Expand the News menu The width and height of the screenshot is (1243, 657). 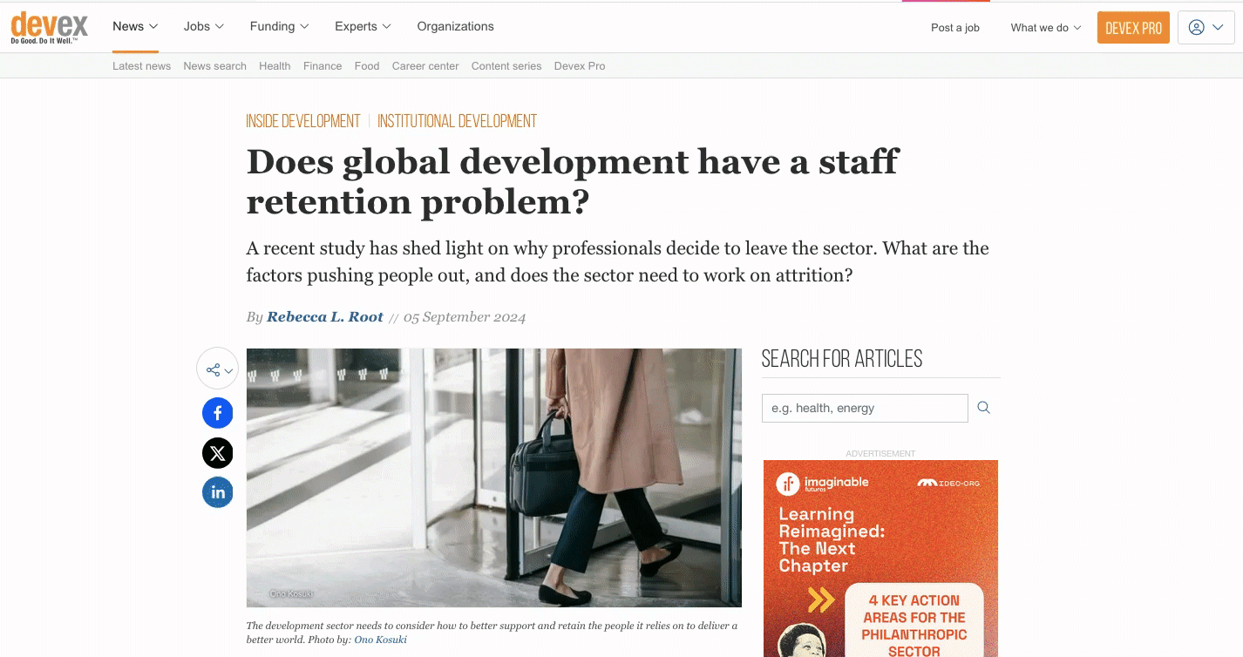click(135, 26)
